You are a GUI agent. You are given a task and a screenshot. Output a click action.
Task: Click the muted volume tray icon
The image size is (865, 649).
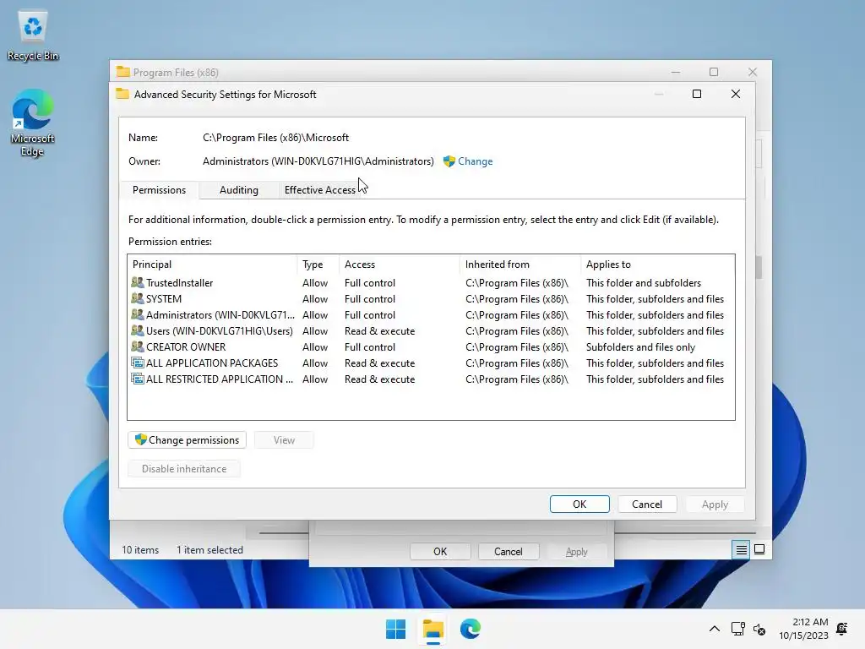coord(759,629)
